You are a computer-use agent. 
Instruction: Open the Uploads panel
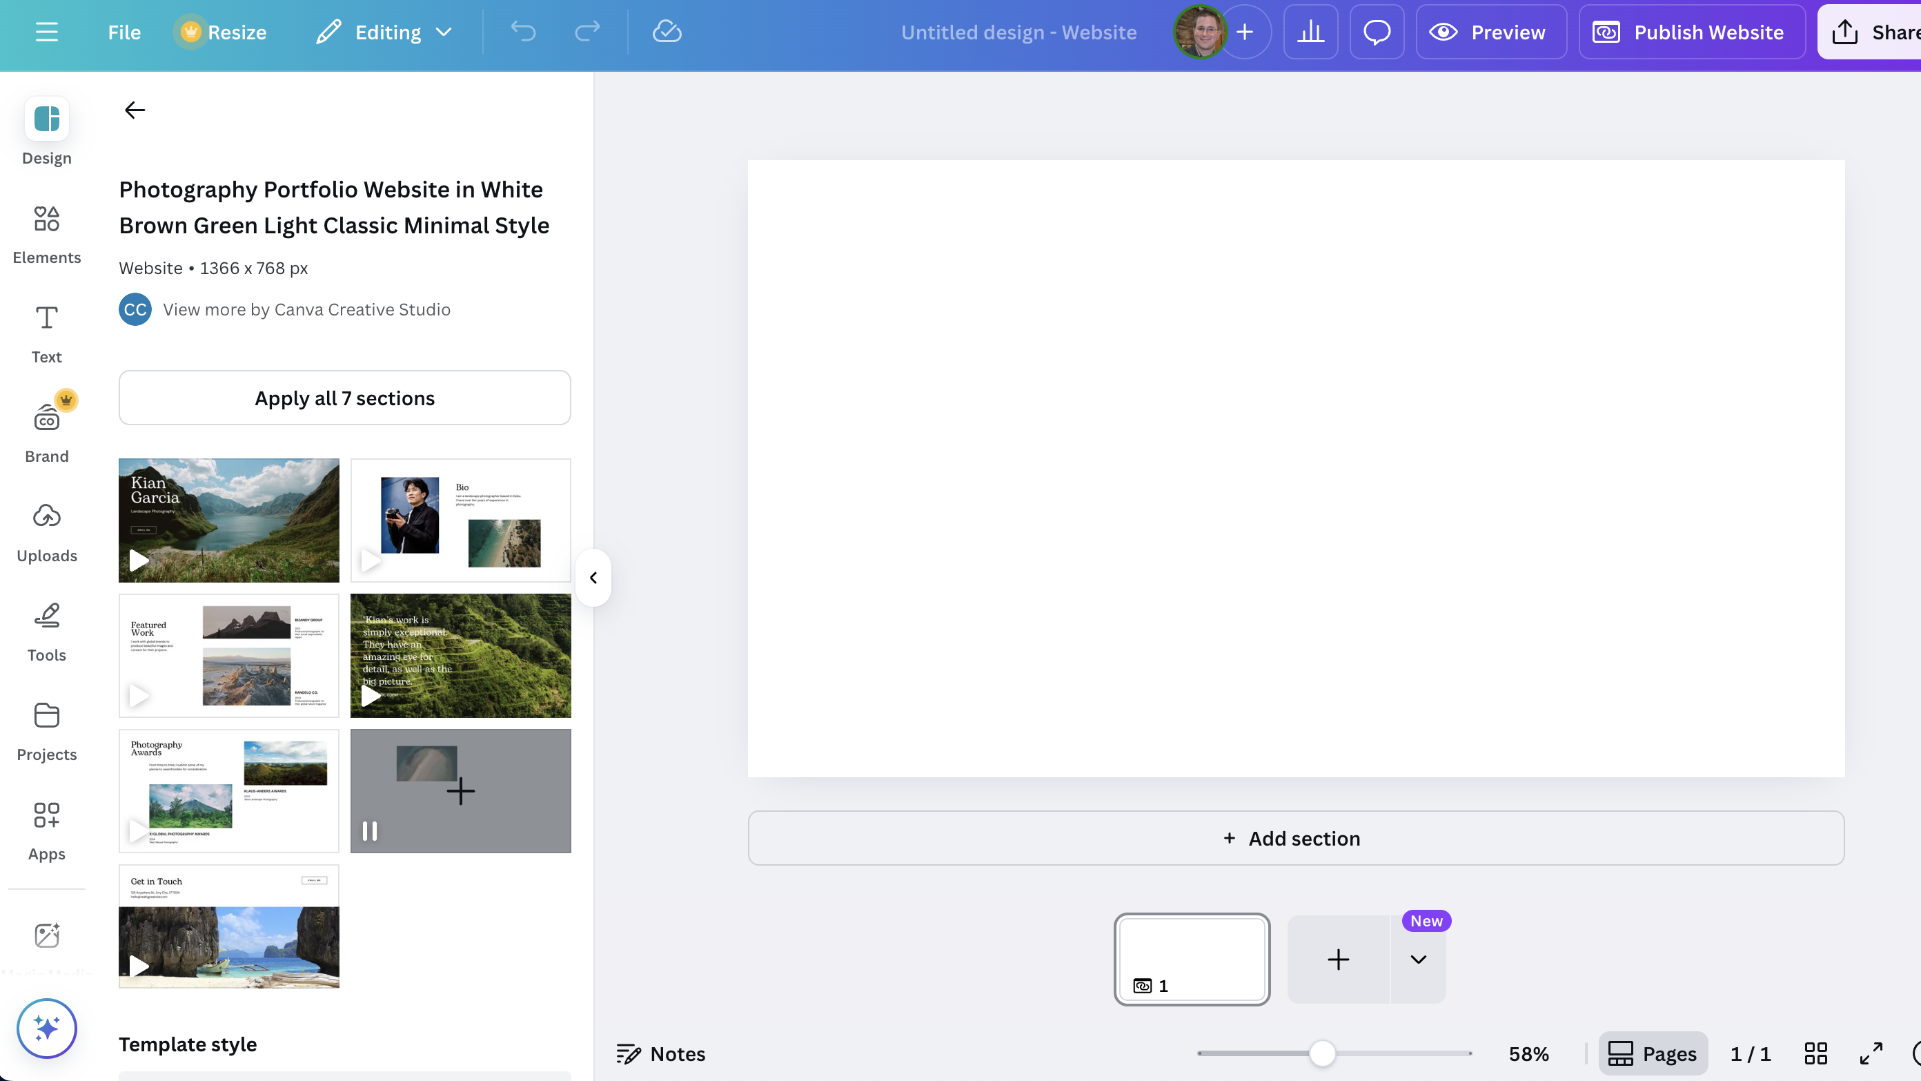pos(46,534)
